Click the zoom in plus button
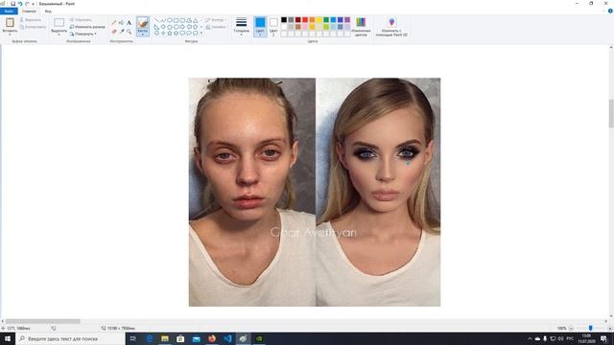The height and width of the screenshot is (345, 614). (610, 328)
